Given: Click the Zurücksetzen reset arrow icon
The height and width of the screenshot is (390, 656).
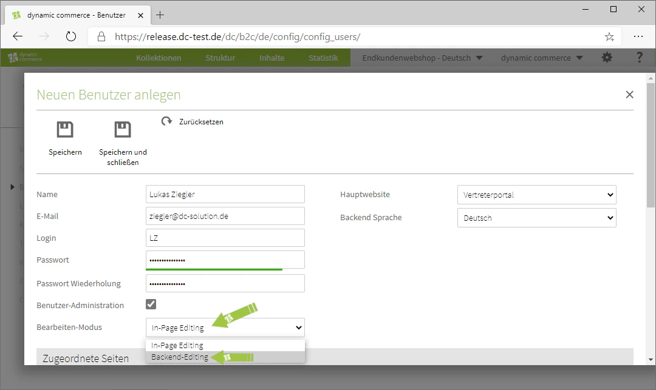Looking at the screenshot, I should [166, 121].
